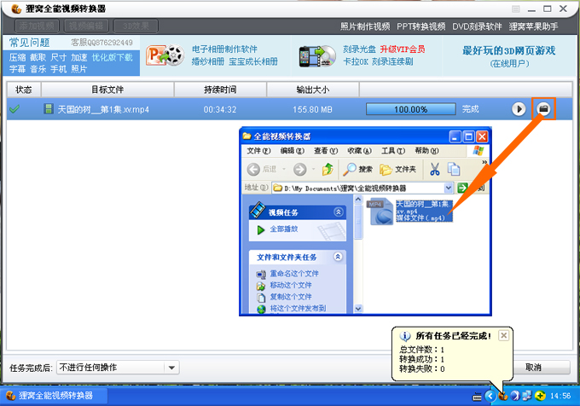Open Explorer 编辑(E) menu
Screen dimensions: 580x406
(x=293, y=150)
